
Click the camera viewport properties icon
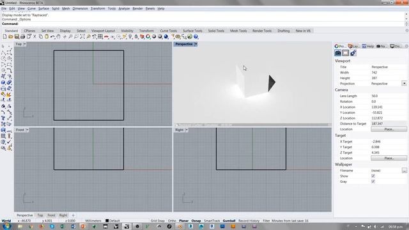338,53
